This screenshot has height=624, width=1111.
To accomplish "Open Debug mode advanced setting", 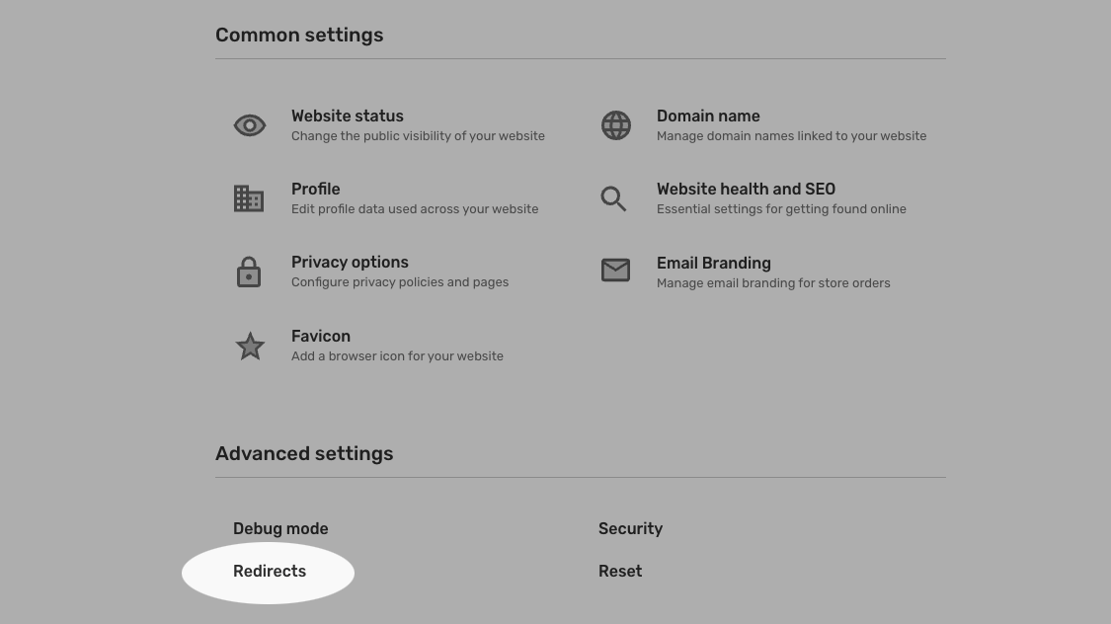I will coord(280,529).
